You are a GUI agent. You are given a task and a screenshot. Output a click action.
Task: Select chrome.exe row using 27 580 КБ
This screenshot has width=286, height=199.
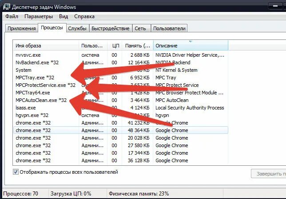point(120,145)
